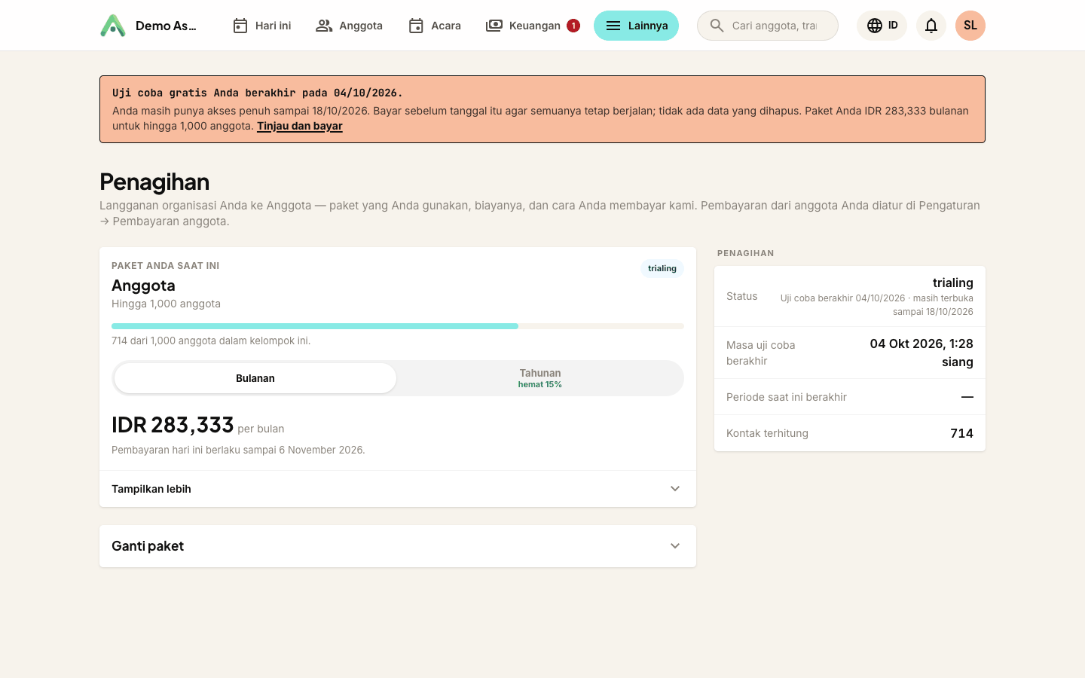This screenshot has width=1085, height=678.
Task: Click the "Hingga 1,000 anggota" text
Action: pos(166,304)
